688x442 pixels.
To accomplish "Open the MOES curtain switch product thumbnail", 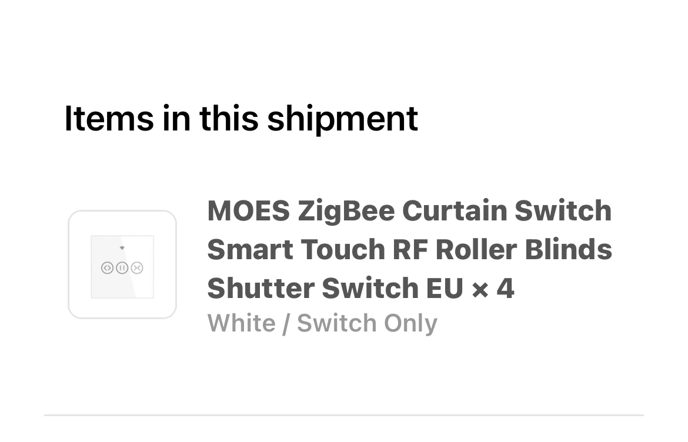I will (x=122, y=264).
